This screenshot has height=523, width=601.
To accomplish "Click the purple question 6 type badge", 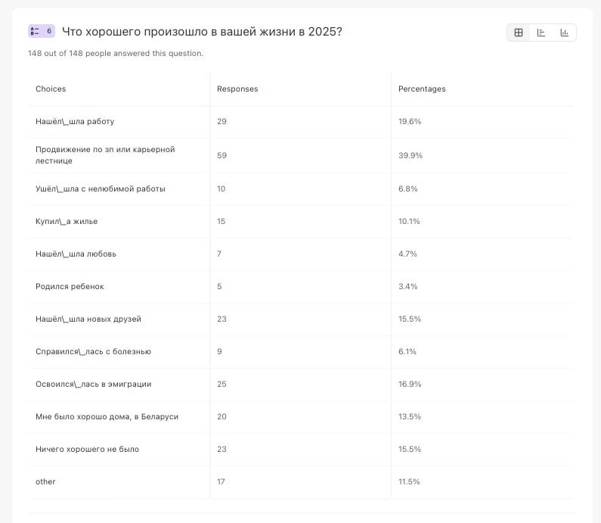I will [41, 32].
